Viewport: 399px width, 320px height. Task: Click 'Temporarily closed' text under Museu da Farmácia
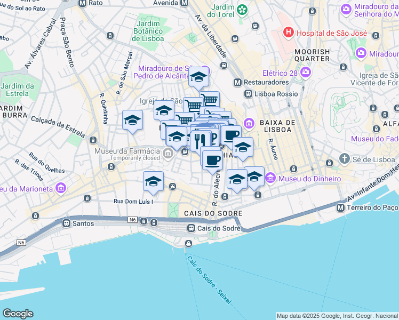(135, 158)
